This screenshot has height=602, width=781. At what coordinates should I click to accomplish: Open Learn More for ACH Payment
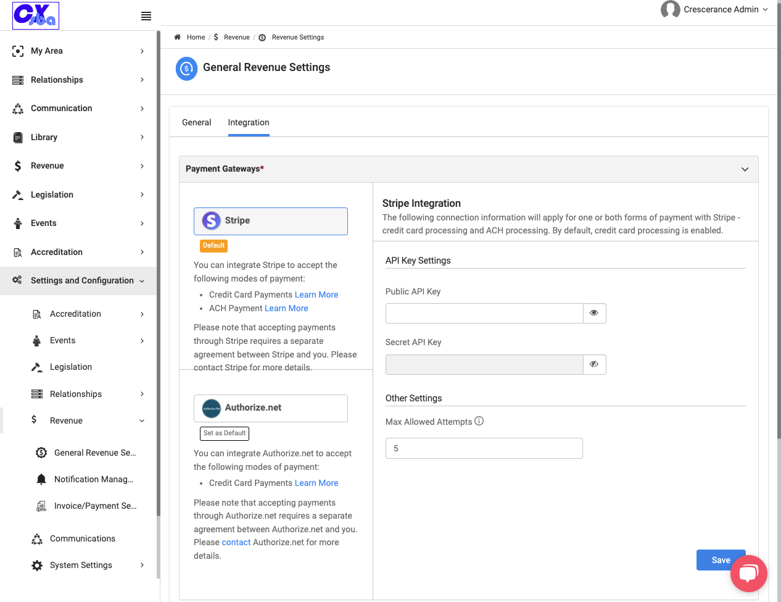[x=286, y=308]
